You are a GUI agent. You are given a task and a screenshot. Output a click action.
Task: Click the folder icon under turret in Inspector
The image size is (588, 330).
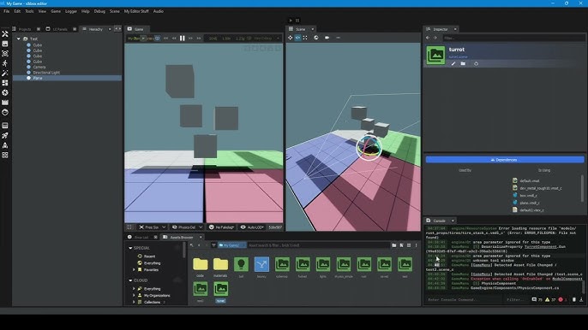[463, 63]
